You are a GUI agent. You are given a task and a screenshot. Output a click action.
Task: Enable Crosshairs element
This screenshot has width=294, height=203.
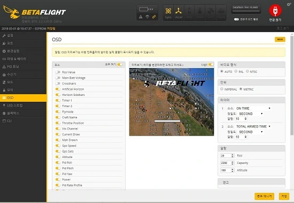point(58,84)
